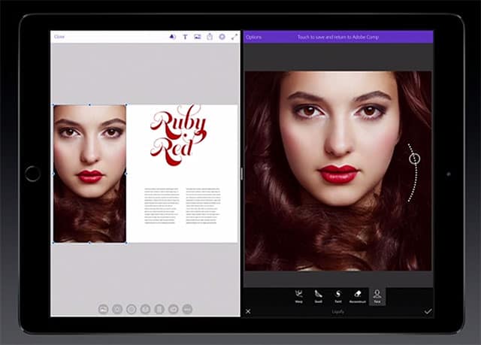This screenshot has width=481, height=345.
Task: Select the portrait image in the layout
Action: click(x=89, y=173)
